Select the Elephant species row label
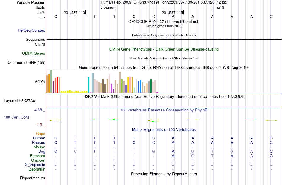Viewport: 282px width, 185px height. tap(38, 156)
